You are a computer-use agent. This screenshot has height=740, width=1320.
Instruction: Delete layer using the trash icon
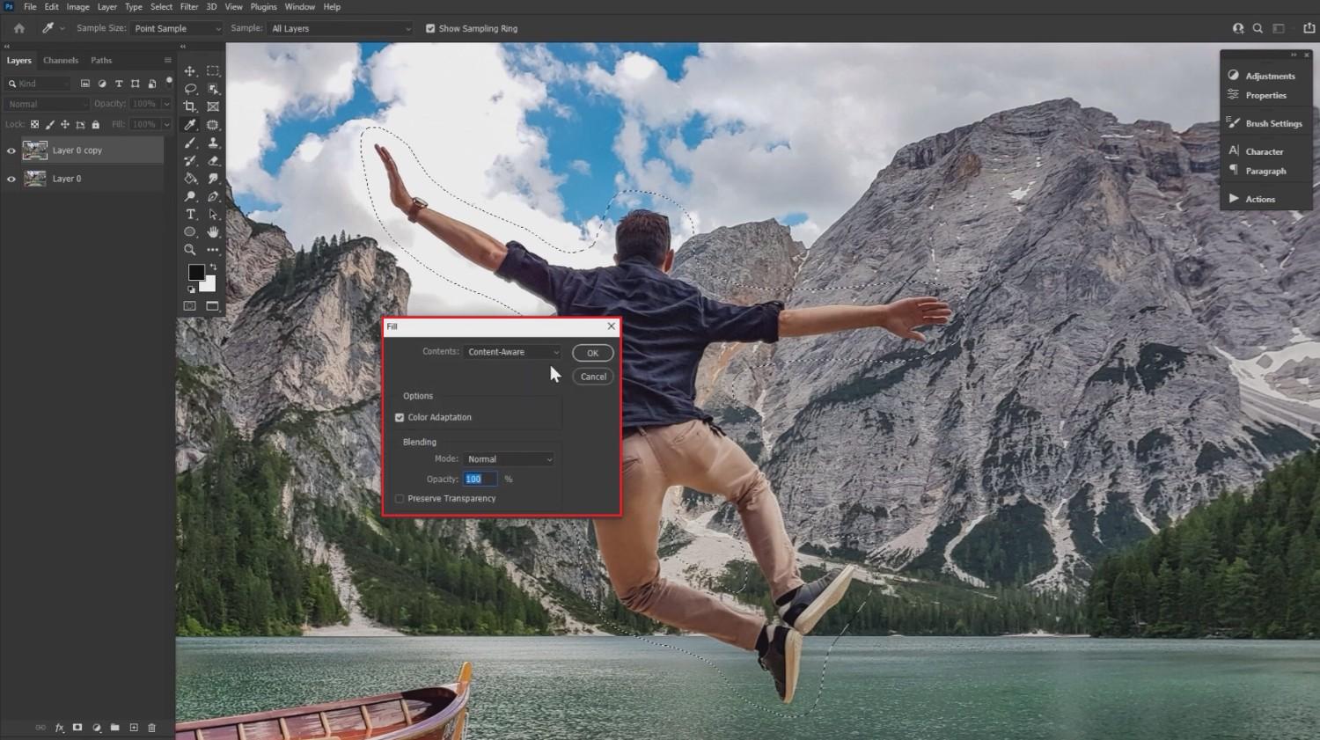[151, 728]
